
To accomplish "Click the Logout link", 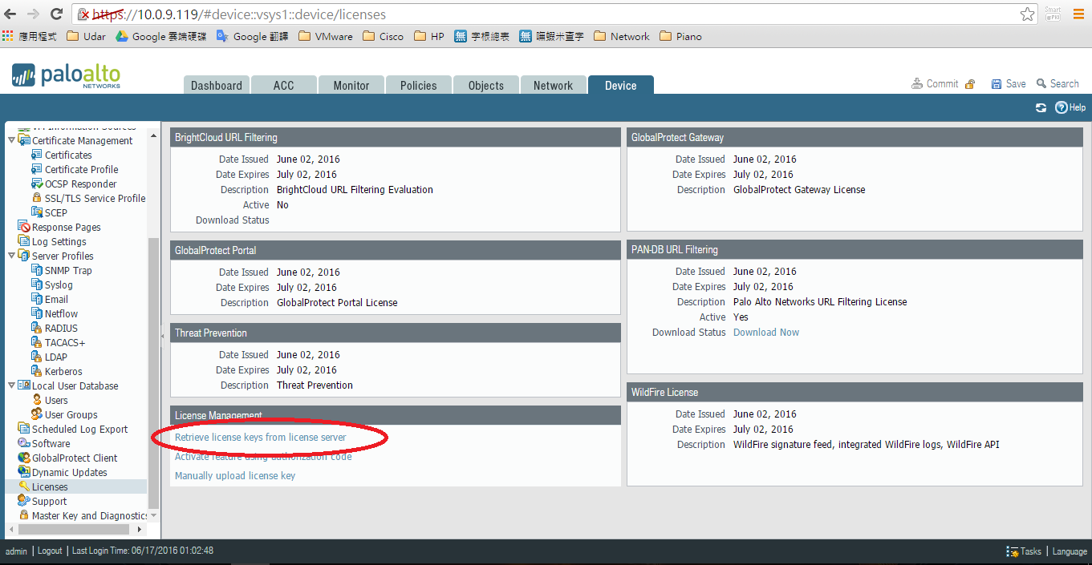I will pos(50,551).
